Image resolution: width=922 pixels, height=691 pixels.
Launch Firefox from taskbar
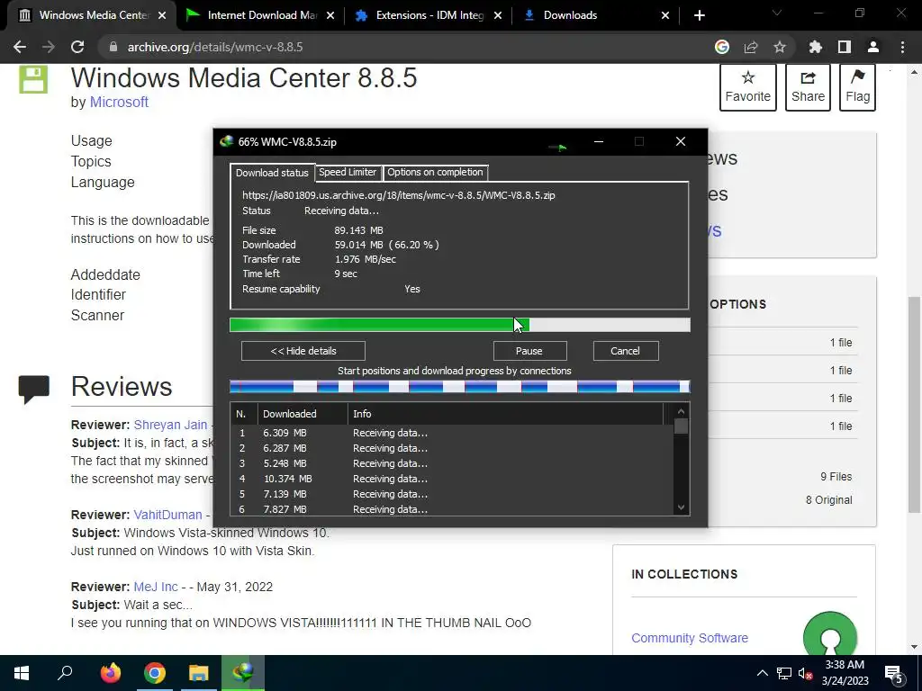point(110,673)
